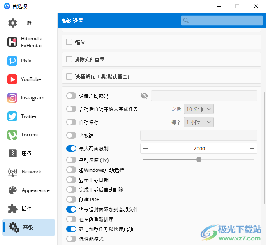Switch to the 一般 tab label

[27, 23]
